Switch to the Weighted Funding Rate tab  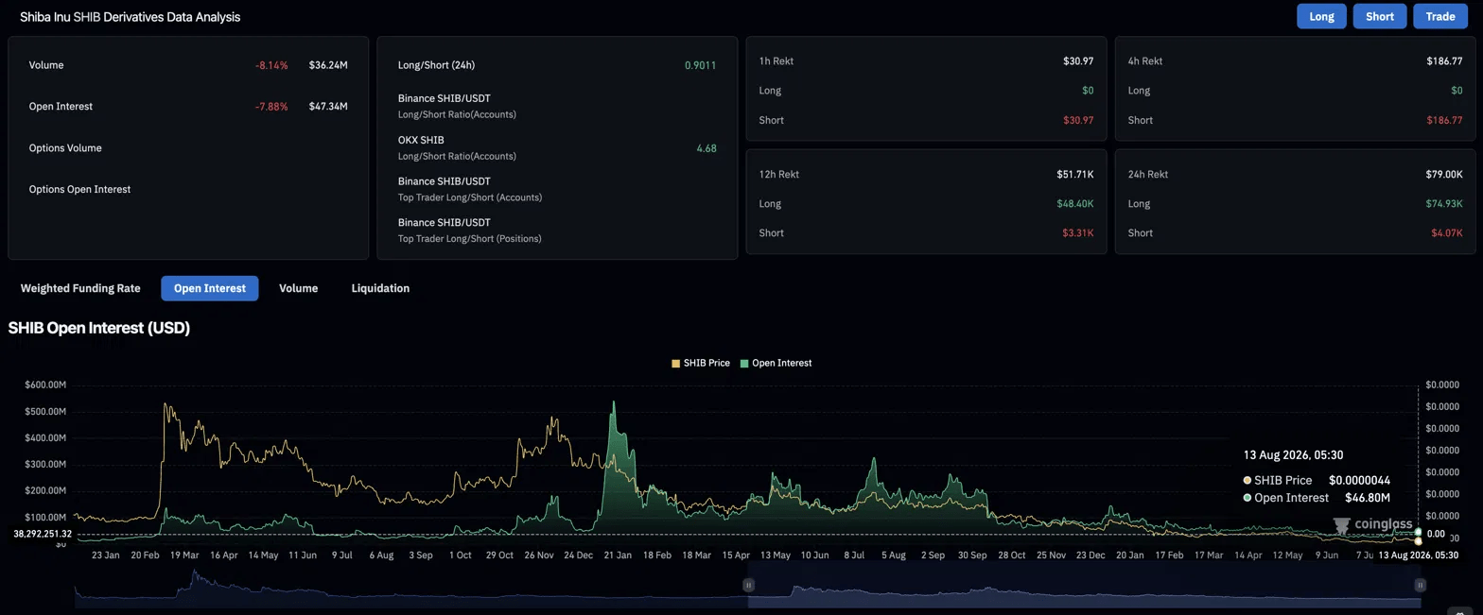tap(80, 288)
